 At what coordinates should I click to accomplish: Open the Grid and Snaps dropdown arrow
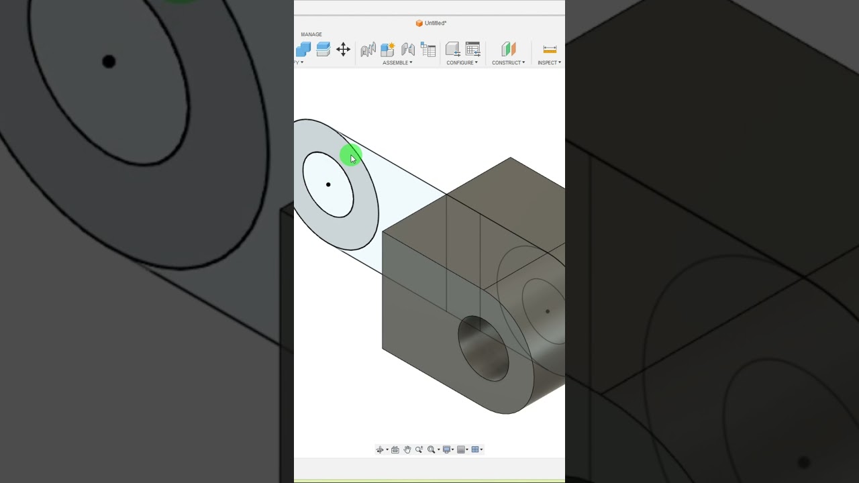[468, 450]
